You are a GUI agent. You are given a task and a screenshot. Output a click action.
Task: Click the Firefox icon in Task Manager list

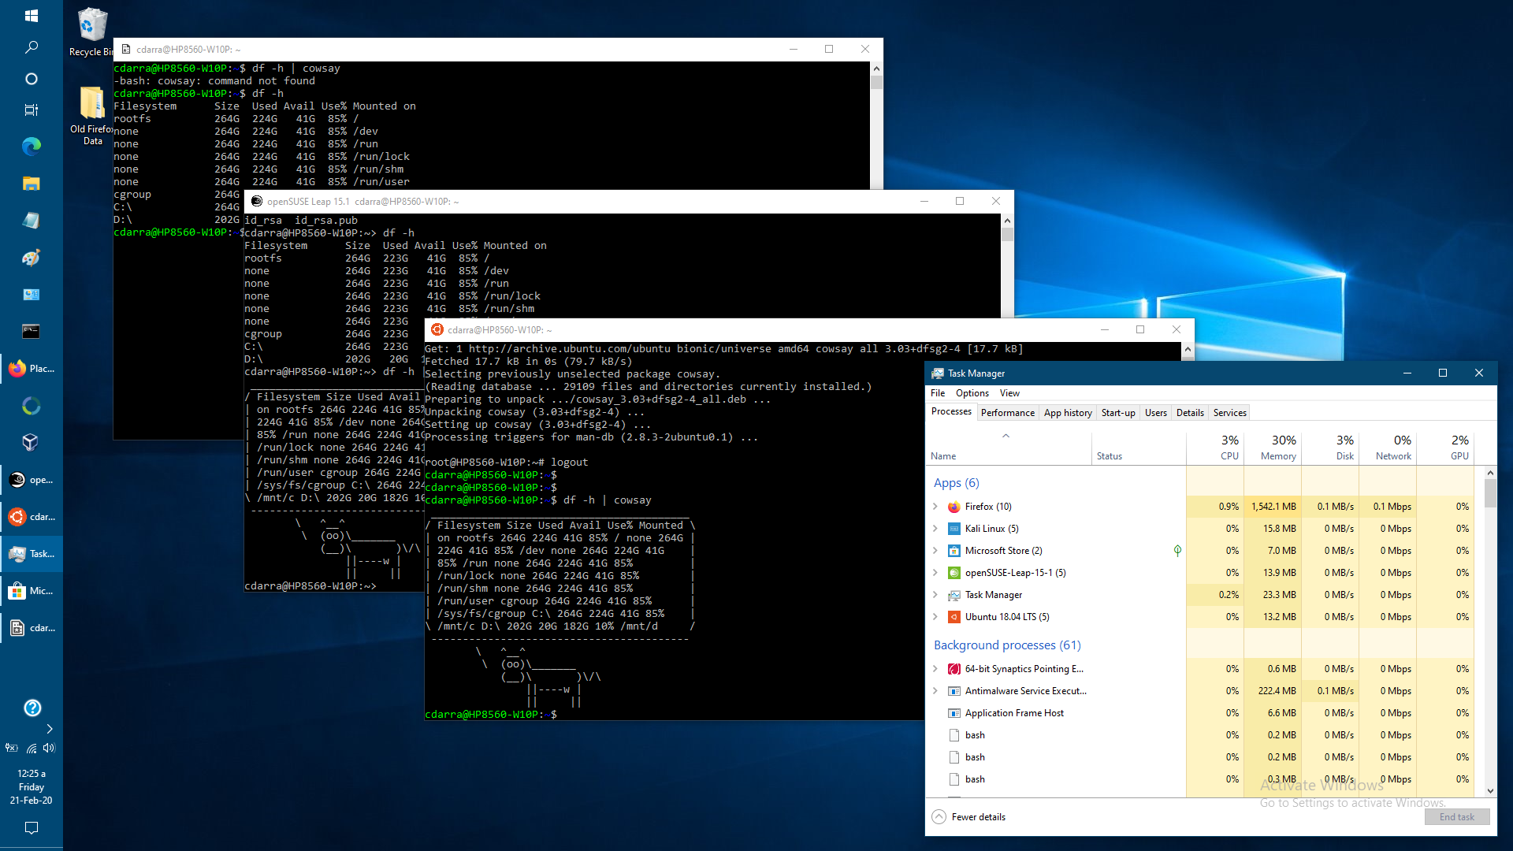tap(954, 507)
